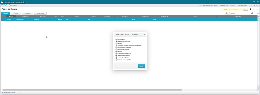Image resolution: width=260 pixels, height=95 pixels.
Task: Click the magnifier search icon
Action: pyautogui.click(x=252, y=13)
